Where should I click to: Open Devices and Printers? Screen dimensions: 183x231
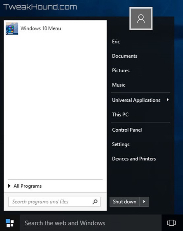pyautogui.click(x=134, y=159)
